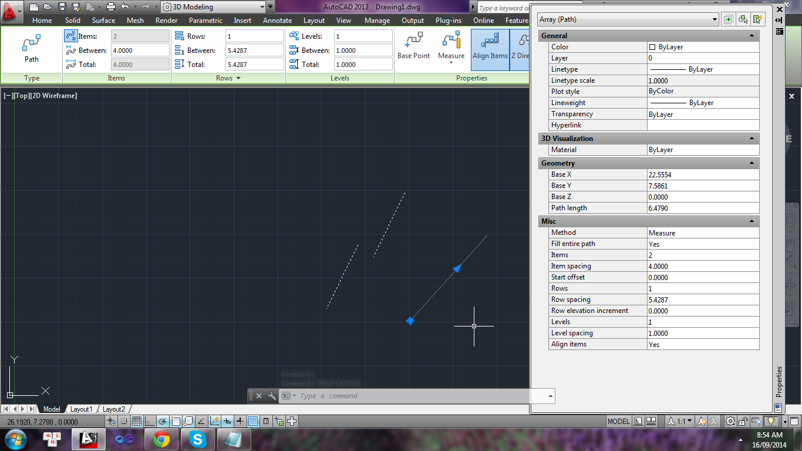Collapse the Geometry section in Properties
This screenshot has width=802, height=451.
point(752,163)
